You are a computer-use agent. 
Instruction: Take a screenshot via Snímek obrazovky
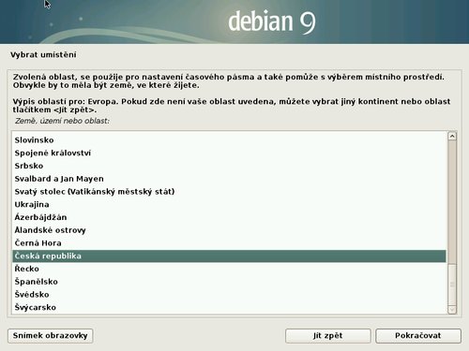point(51,336)
